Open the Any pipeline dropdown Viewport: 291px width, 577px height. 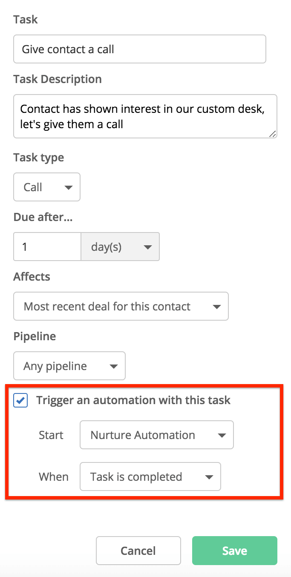coord(69,366)
